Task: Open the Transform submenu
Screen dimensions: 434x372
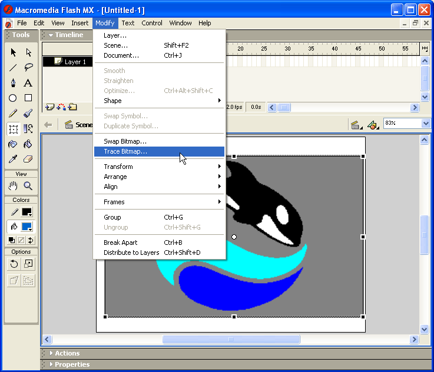Action: (x=159, y=167)
